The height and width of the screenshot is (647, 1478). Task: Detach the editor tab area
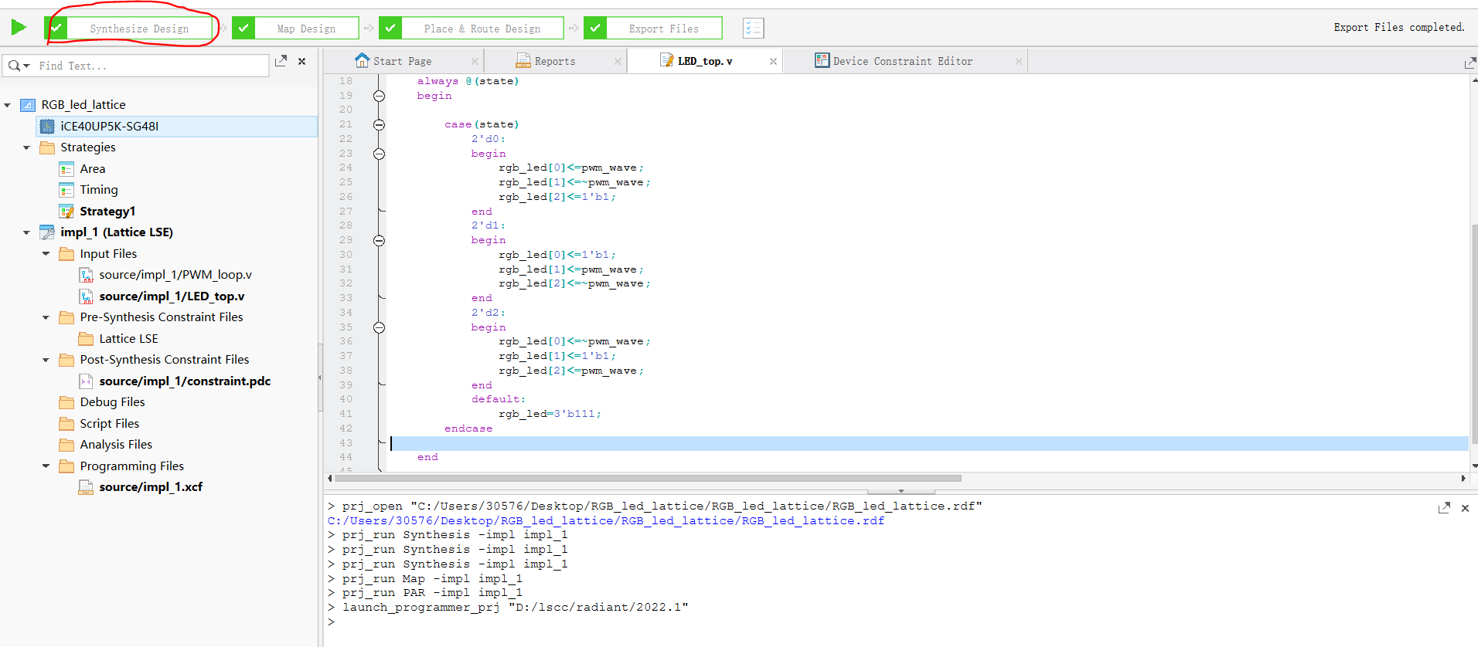coord(1469,63)
